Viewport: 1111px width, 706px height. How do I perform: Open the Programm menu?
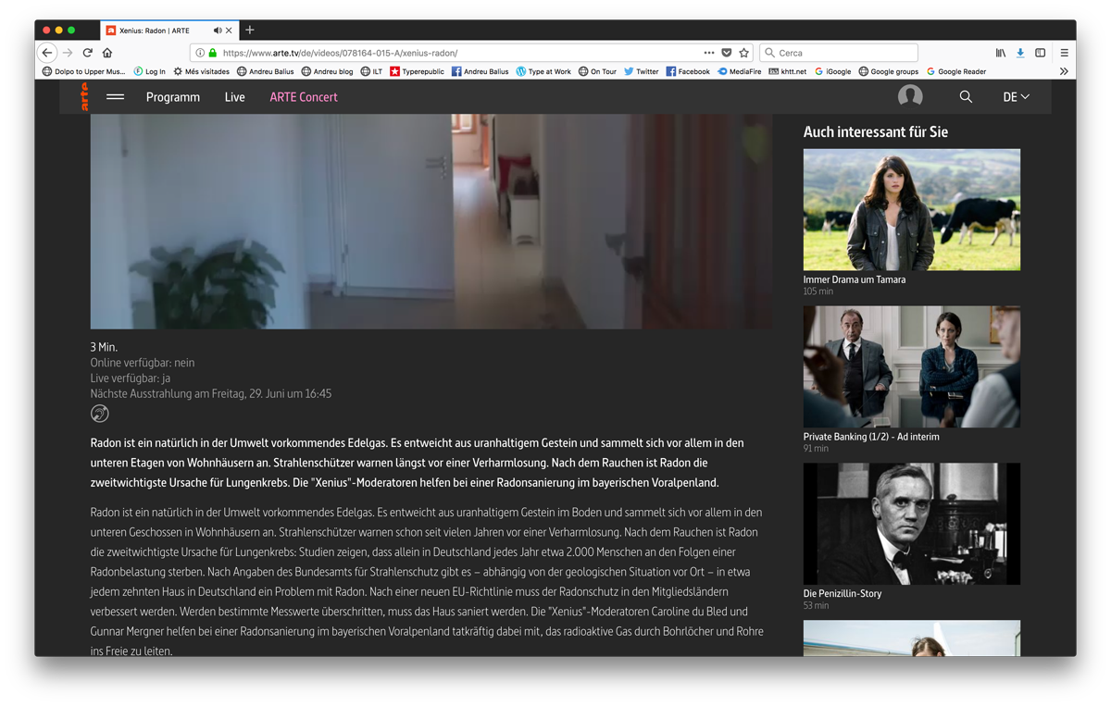point(173,96)
